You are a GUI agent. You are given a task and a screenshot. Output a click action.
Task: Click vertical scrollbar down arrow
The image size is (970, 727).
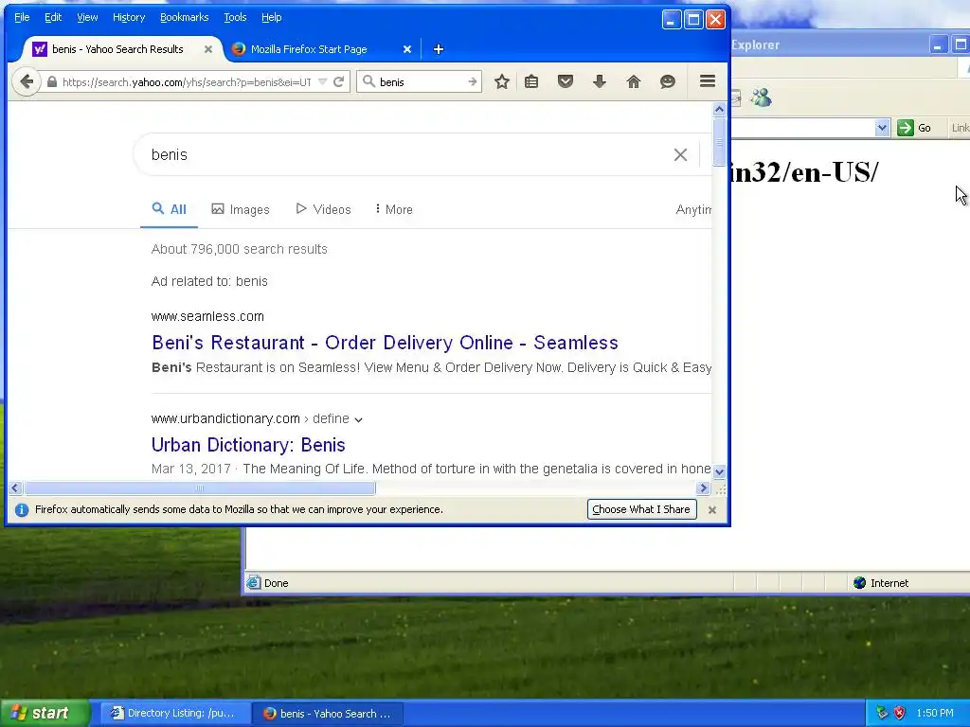[719, 471]
